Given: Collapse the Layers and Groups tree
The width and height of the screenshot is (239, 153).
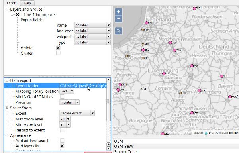Looking at the screenshot, I should click(7, 9).
